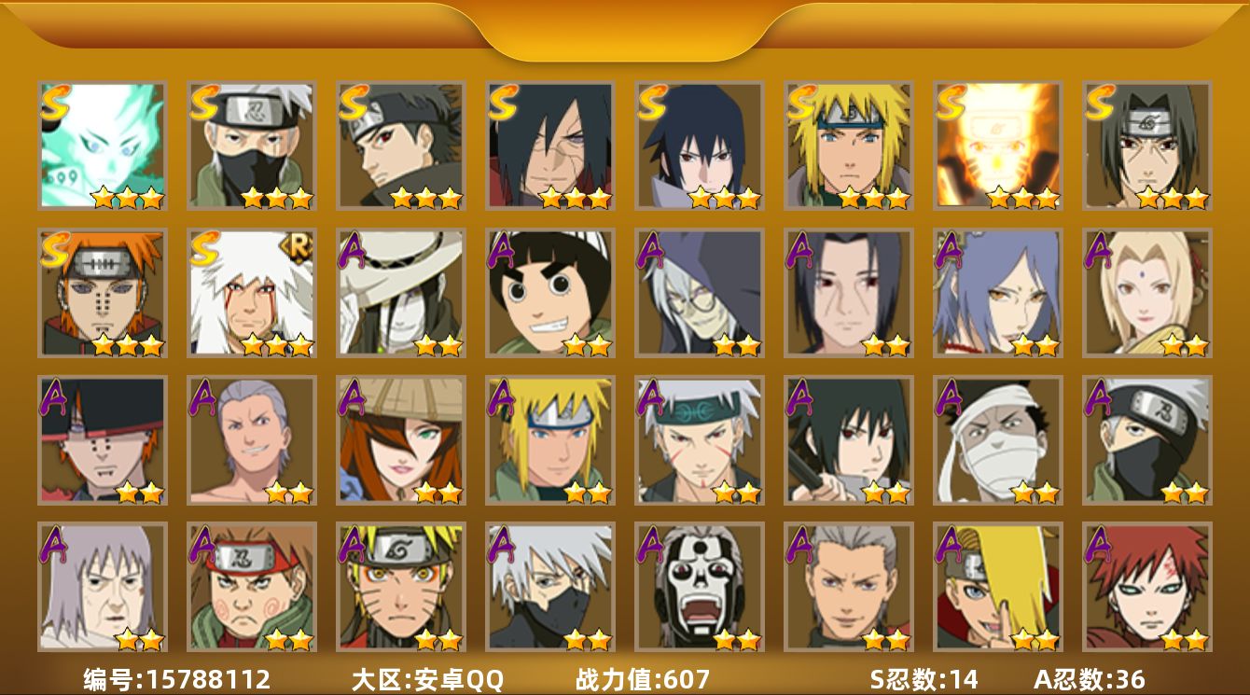Click Gaara red-haired A-rank portrait
Screen dimensions: 1250x695
(x=1147, y=587)
